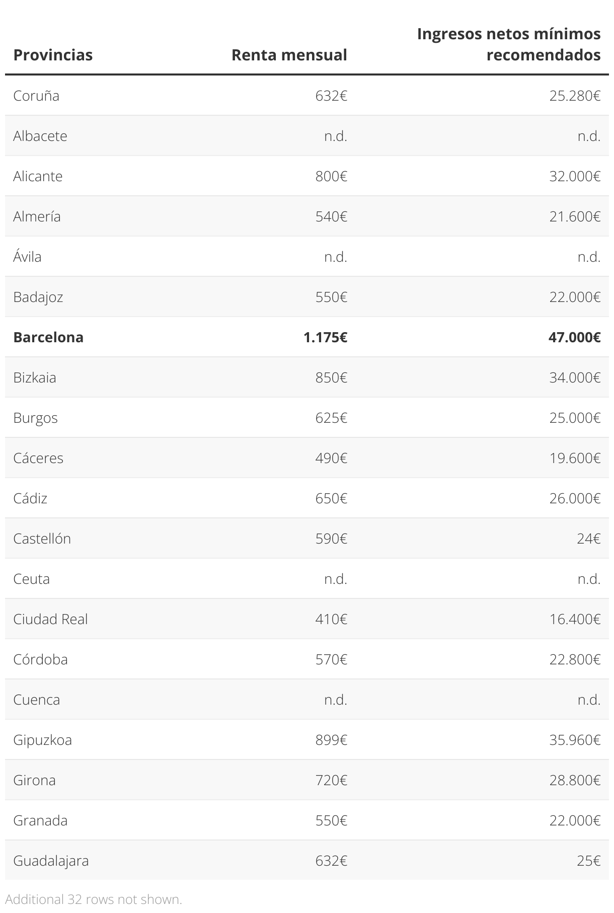Click Guadalajara's 25€ income value
This screenshot has width=614, height=913.
588,861
